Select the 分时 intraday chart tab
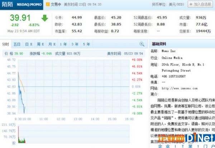Image resolution: width=215 pixels, height=148 pixels. pos(5,44)
